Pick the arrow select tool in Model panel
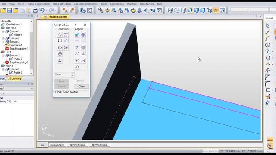Screen dimensions: 276x155 tap(267, 26)
